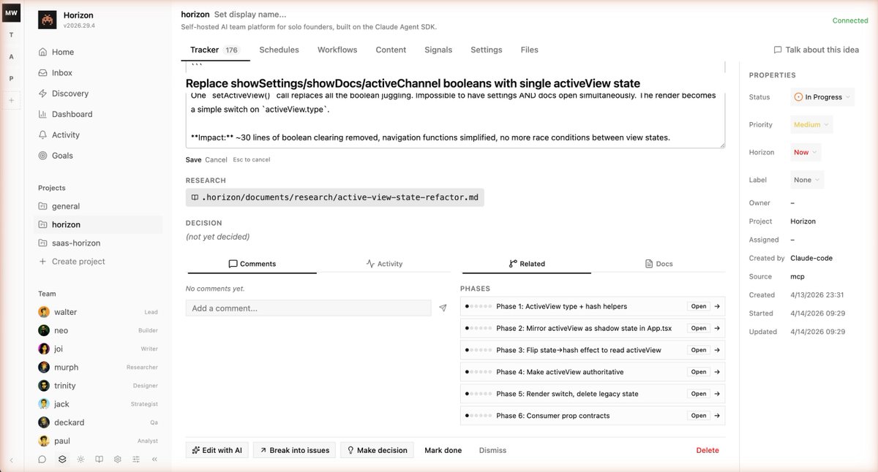The image size is (878, 472).
Task: Cancel the description edits
Action: (216, 159)
